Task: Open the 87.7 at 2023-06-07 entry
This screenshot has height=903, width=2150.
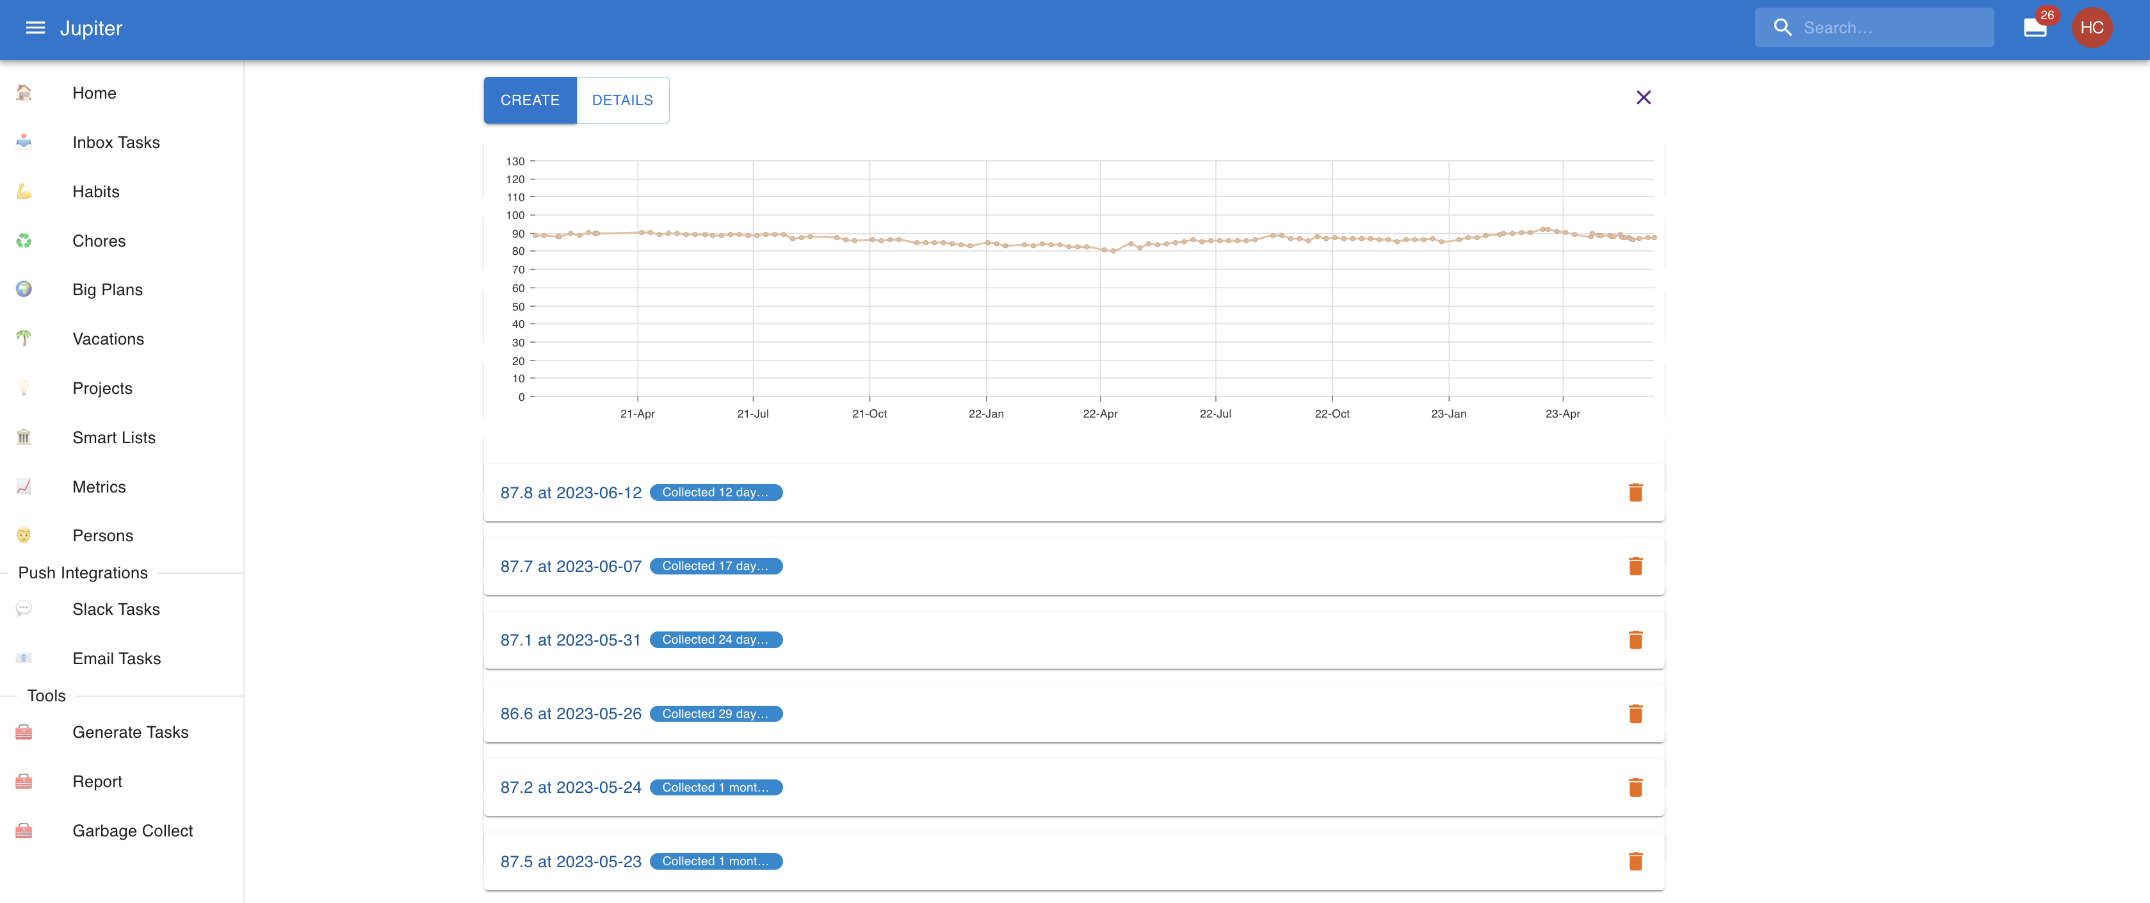Action: pos(571,565)
